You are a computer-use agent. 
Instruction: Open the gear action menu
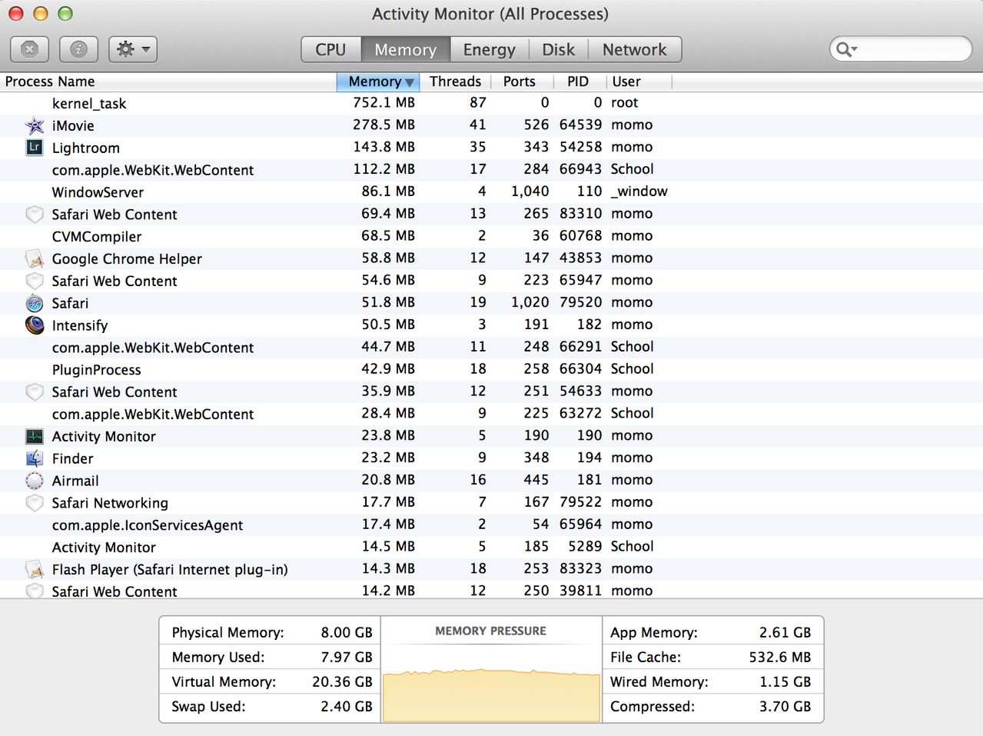(133, 50)
